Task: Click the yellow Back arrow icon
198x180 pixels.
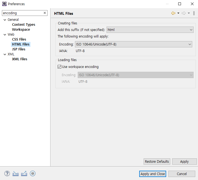Action: pos(173,13)
